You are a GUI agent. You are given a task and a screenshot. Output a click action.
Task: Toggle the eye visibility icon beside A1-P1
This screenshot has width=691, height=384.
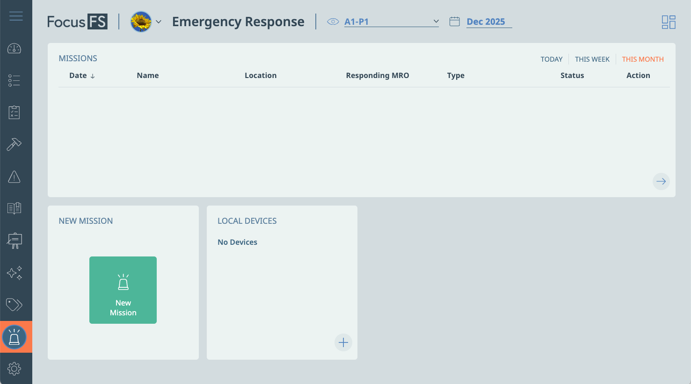[333, 21]
